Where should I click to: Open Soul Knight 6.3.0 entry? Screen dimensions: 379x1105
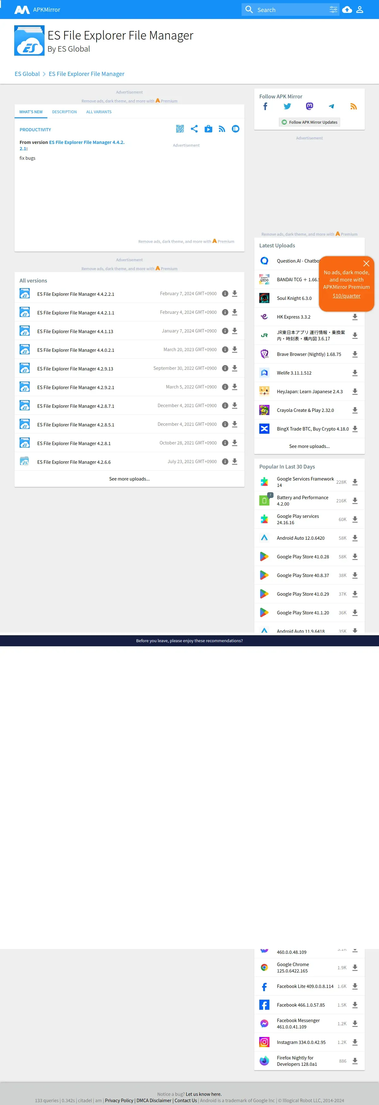pyautogui.click(x=294, y=298)
